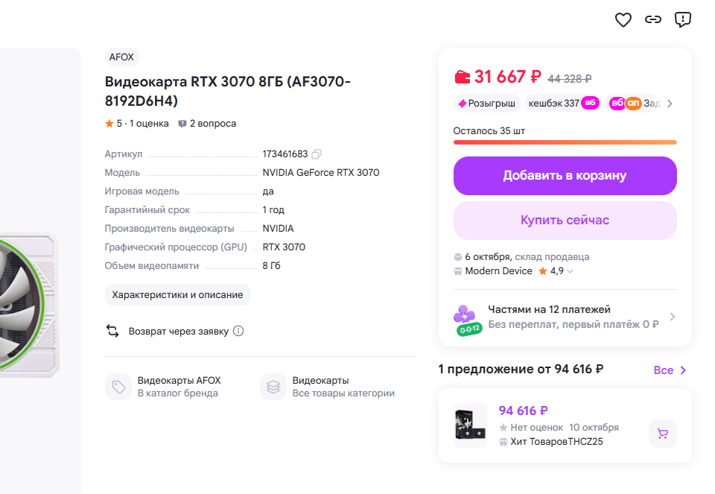Open return policy info icon
This screenshot has height=494, width=715.
click(238, 331)
